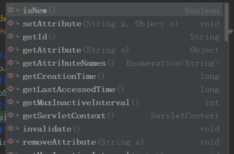The width and height of the screenshot is (234, 154).
Task: Click the completion popup's vertical scrollbar
Action: coord(226,23)
